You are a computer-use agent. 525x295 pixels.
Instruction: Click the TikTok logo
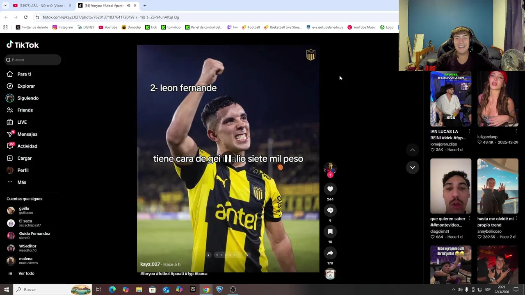pos(23,45)
